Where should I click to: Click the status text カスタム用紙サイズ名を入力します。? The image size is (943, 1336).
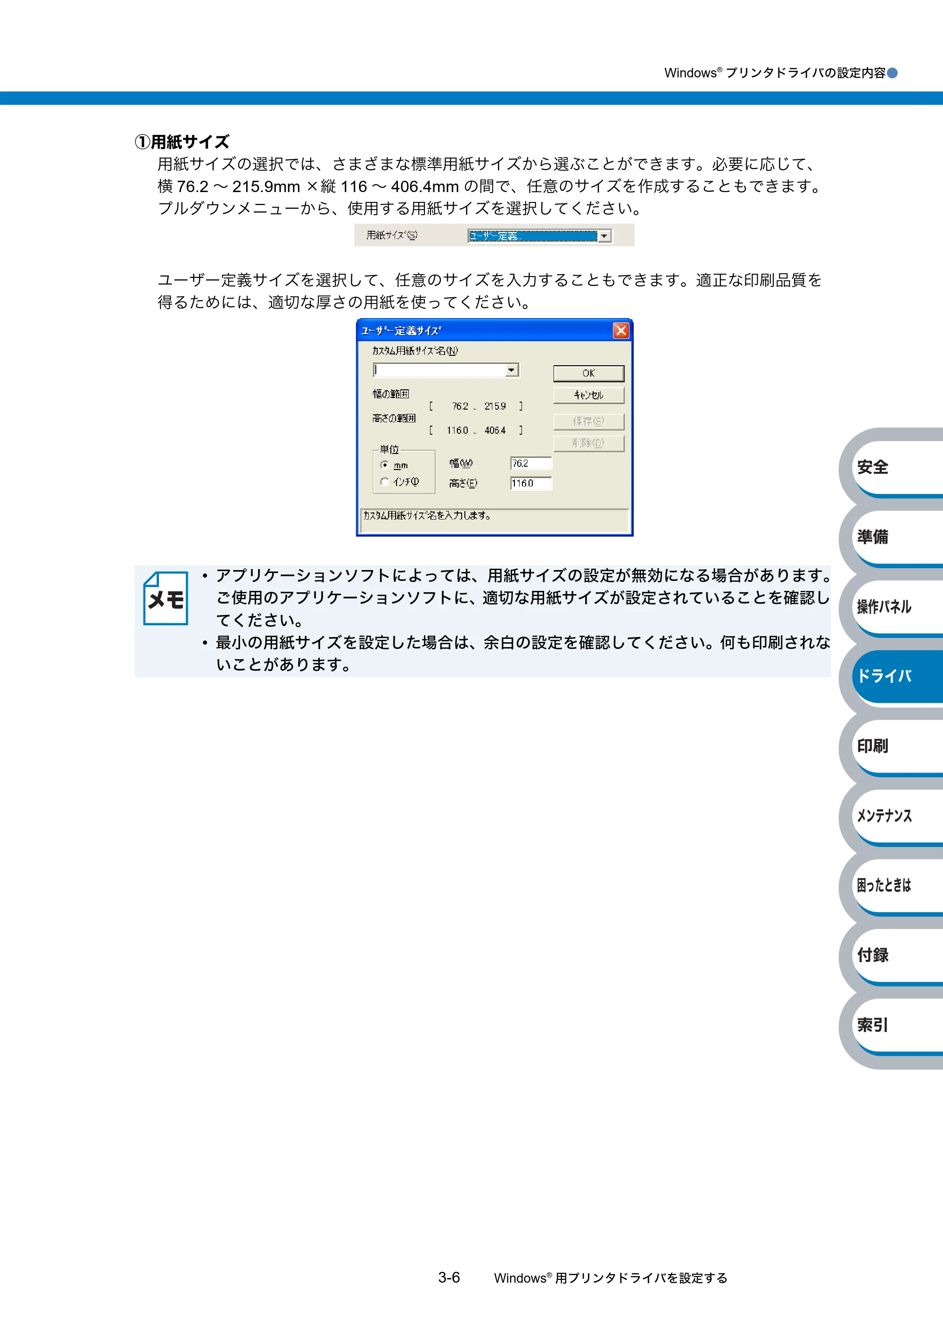click(427, 515)
